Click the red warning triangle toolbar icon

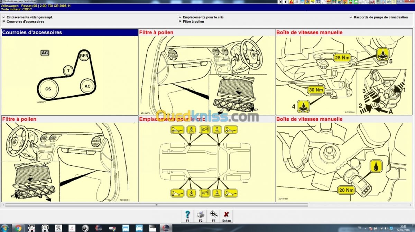coord(291,2)
